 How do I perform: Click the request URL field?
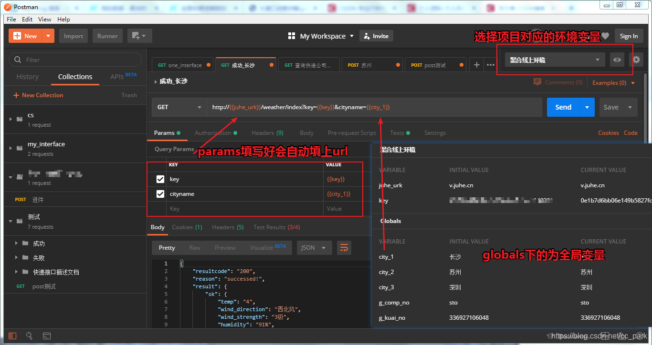[x=375, y=107]
